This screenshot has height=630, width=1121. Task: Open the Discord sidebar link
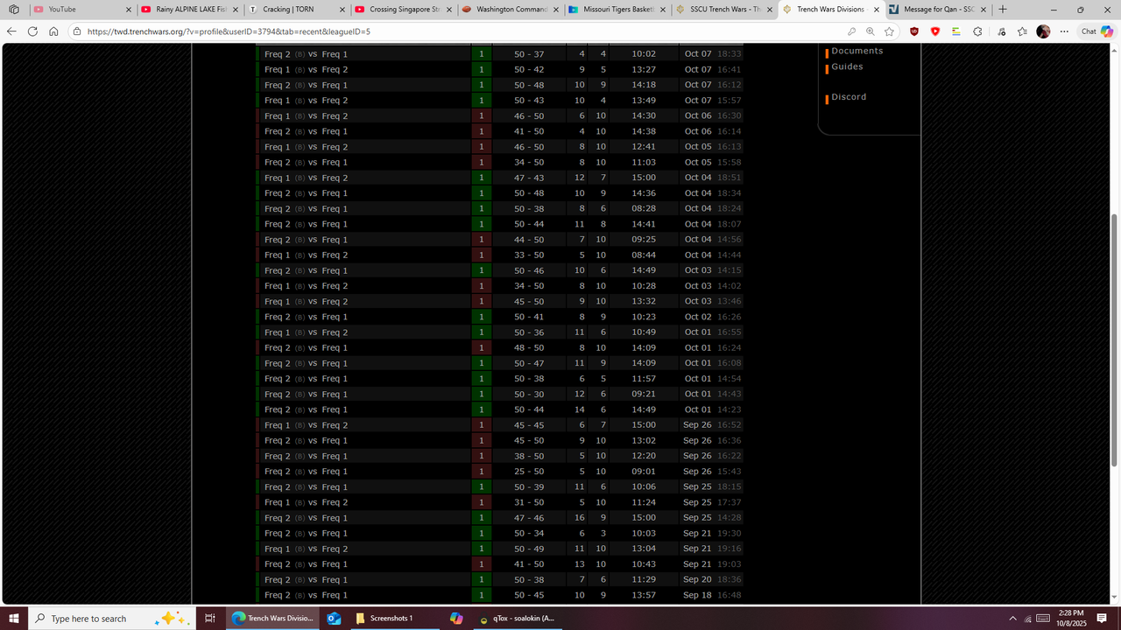849,97
